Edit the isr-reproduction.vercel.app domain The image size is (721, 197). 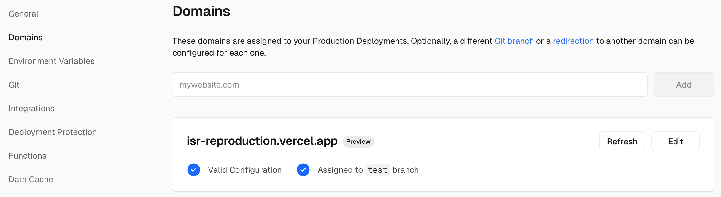coord(675,142)
